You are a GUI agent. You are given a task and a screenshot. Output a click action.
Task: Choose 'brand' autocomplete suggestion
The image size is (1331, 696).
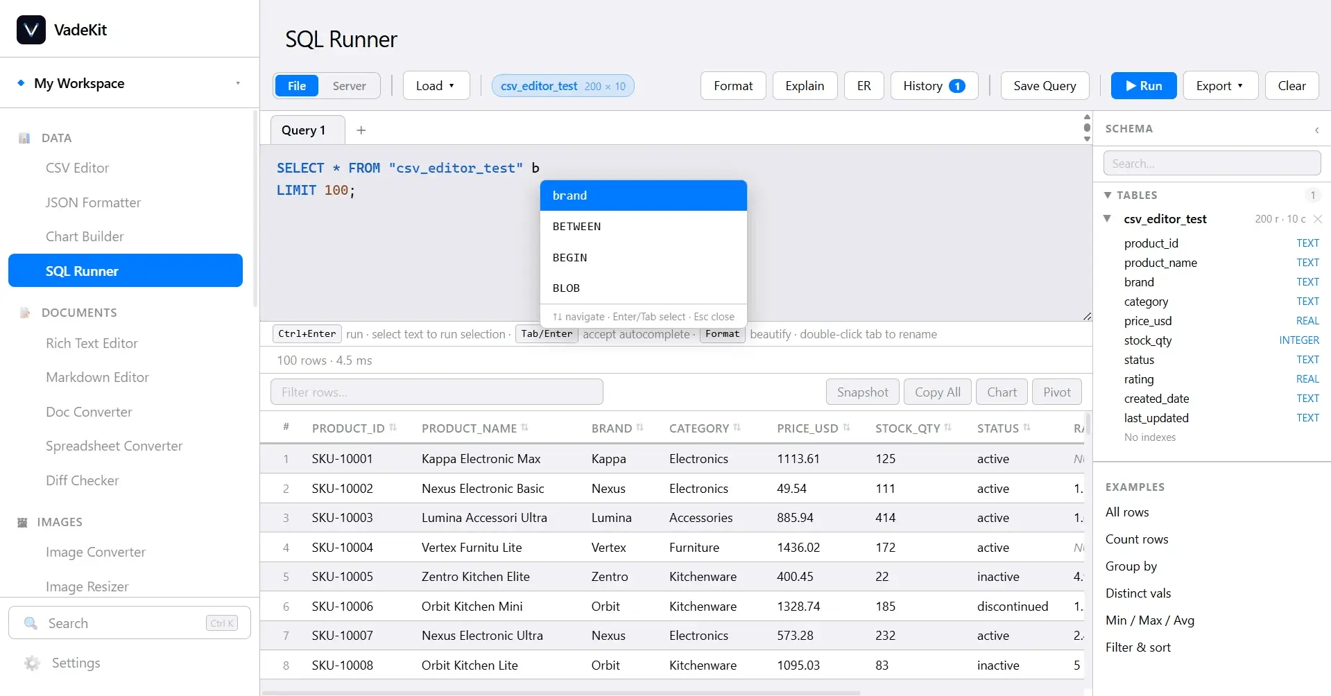[x=643, y=195]
